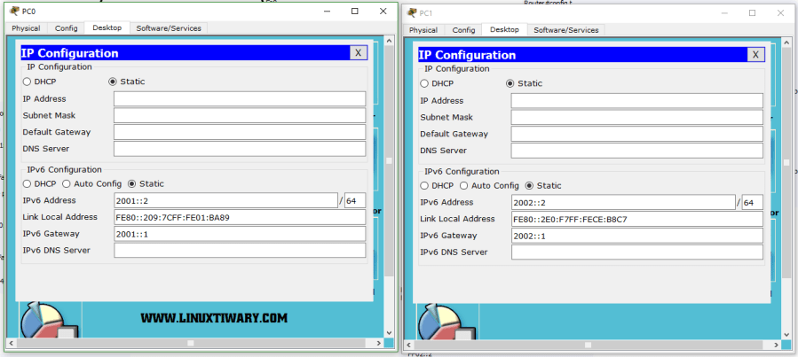Image resolution: width=798 pixels, height=357 pixels.
Task: Click PC1 horizontal scrollbar right arrow
Action: (x=776, y=345)
